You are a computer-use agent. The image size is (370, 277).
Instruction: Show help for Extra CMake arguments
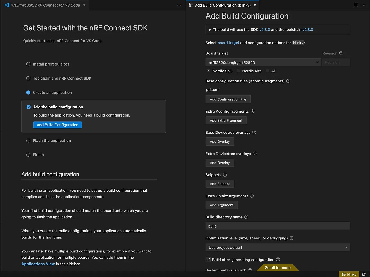[252, 196]
